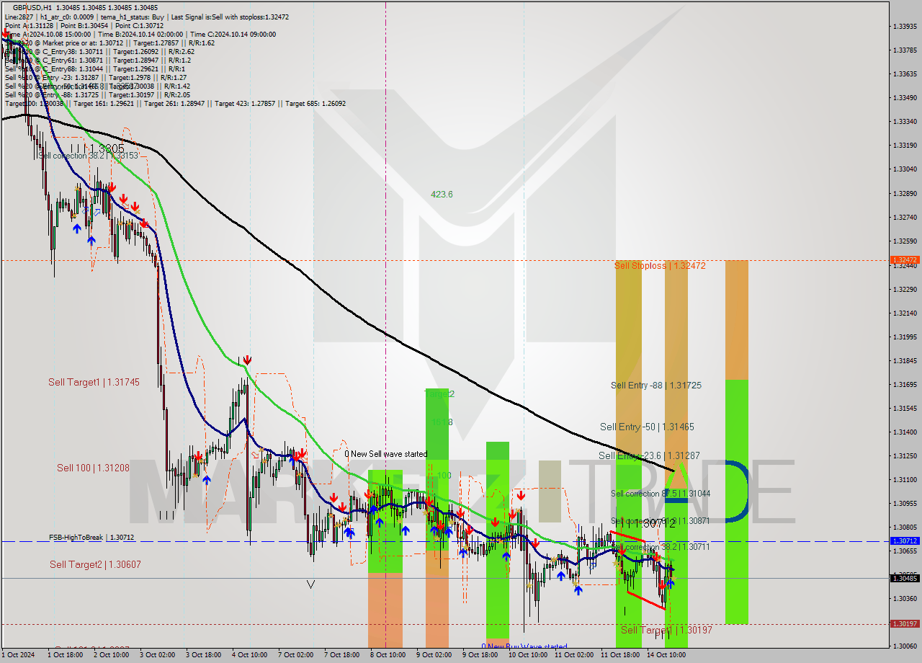Click the red 1.30197 price tag on axis
922x663 pixels.
tap(905, 624)
